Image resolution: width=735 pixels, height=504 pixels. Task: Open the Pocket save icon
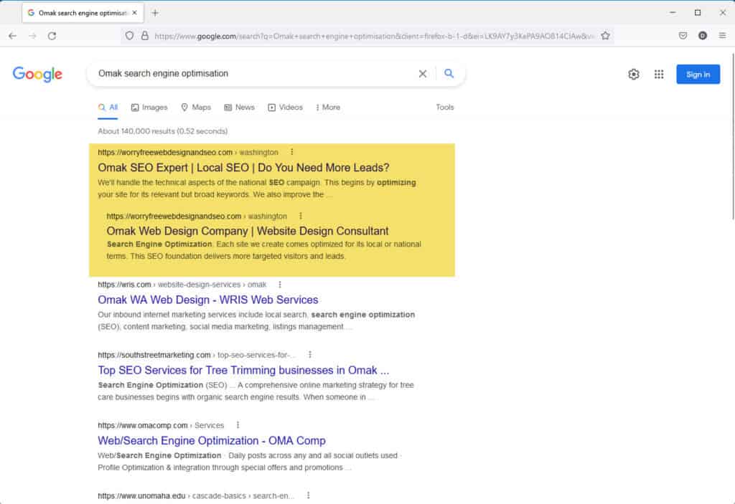click(683, 36)
